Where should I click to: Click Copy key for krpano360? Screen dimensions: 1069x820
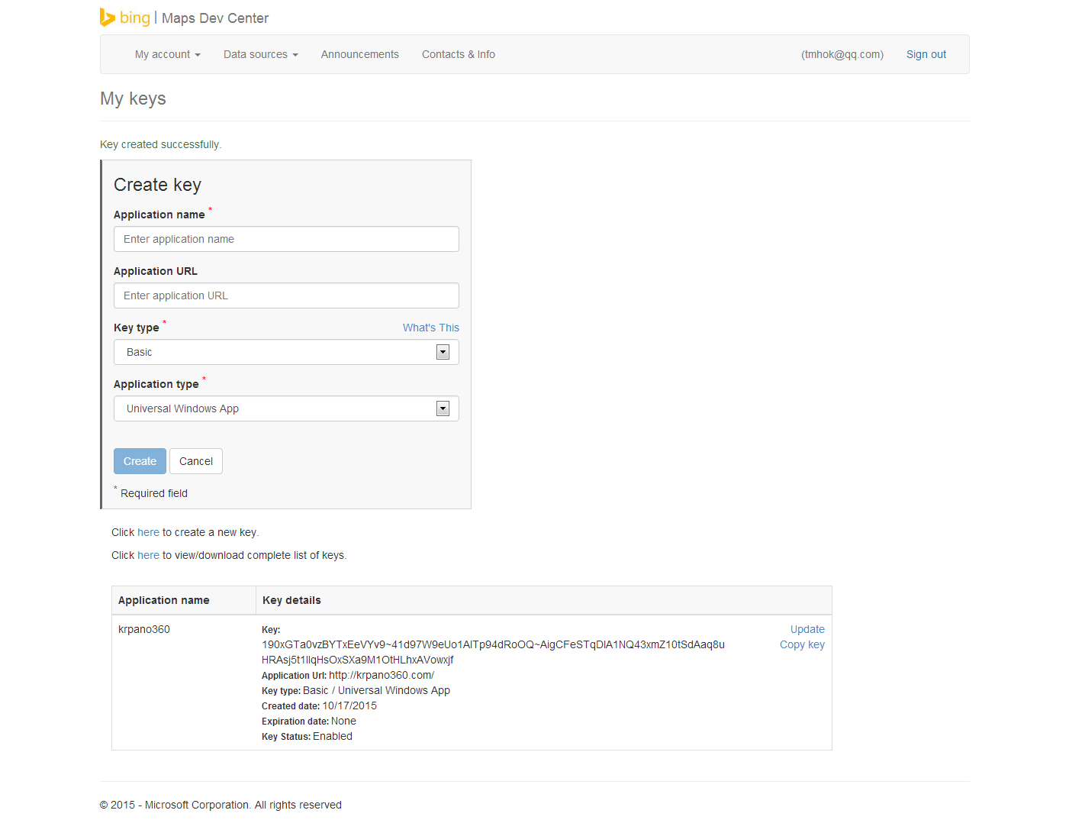(x=801, y=644)
